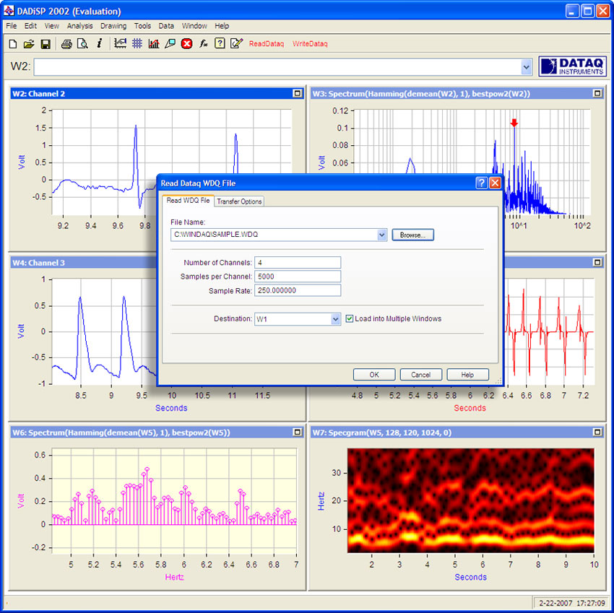Click the red X delete icon

tap(186, 44)
